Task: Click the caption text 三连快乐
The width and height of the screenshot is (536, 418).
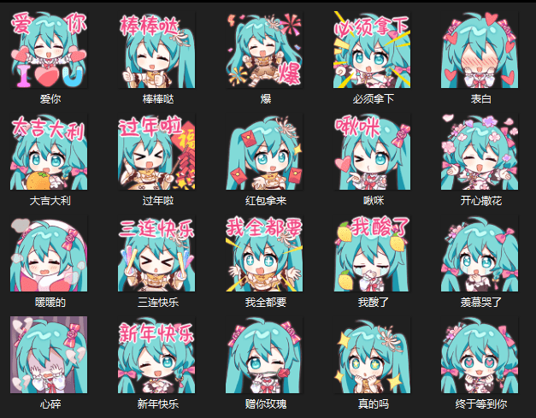Action: pyautogui.click(x=158, y=303)
